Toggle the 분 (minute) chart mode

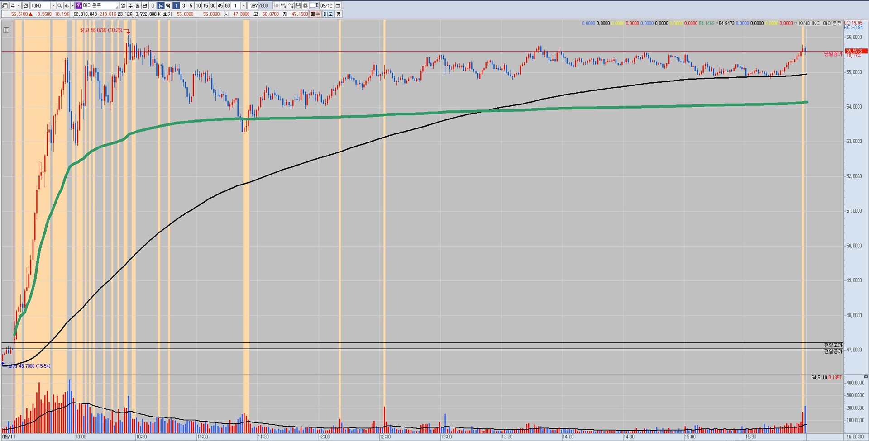[x=160, y=5]
